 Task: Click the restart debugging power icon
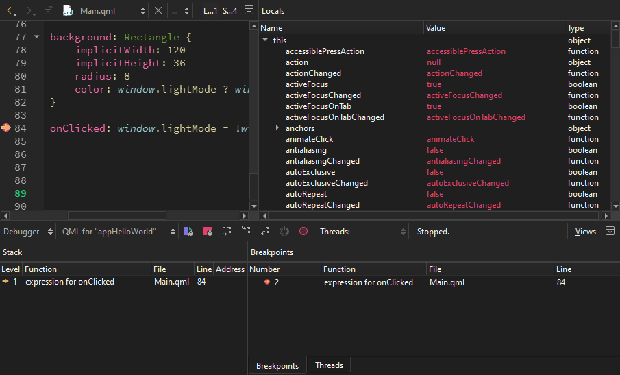[284, 232]
